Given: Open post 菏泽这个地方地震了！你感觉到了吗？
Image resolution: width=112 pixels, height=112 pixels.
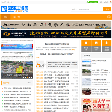Looking at the screenshot, I should point(56,87).
